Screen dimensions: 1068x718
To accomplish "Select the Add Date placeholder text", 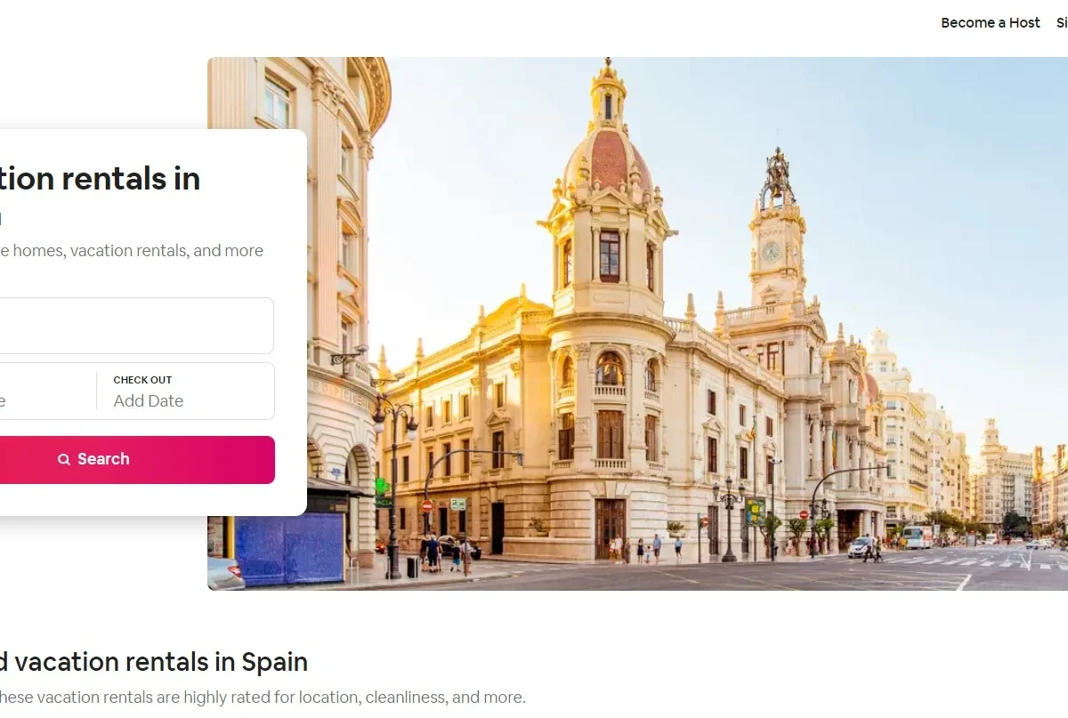I will tap(149, 401).
